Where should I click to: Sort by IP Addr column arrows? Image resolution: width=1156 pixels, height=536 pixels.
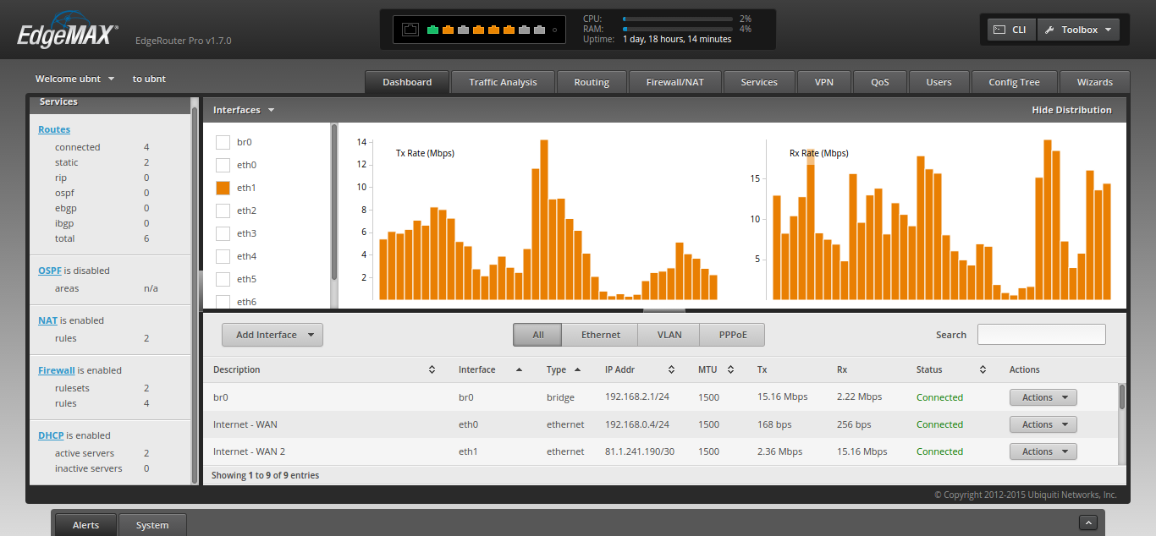(x=671, y=369)
